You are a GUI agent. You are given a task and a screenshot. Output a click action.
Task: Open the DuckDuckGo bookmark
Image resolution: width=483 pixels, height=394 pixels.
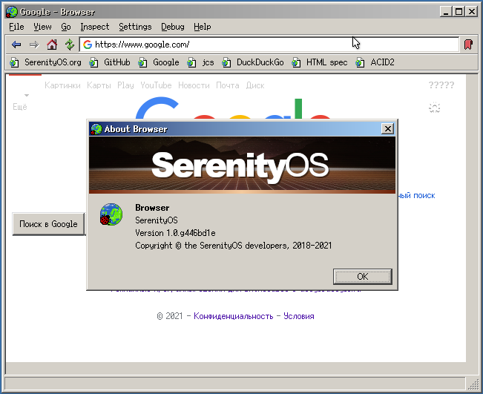tap(260, 62)
